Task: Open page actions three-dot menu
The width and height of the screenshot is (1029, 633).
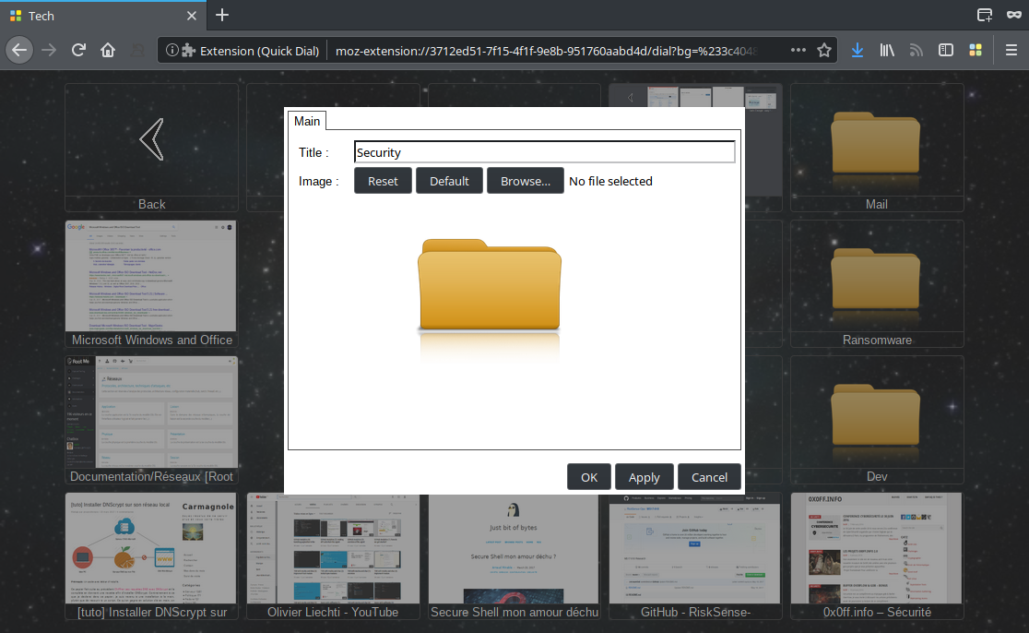Action: pyautogui.click(x=798, y=50)
